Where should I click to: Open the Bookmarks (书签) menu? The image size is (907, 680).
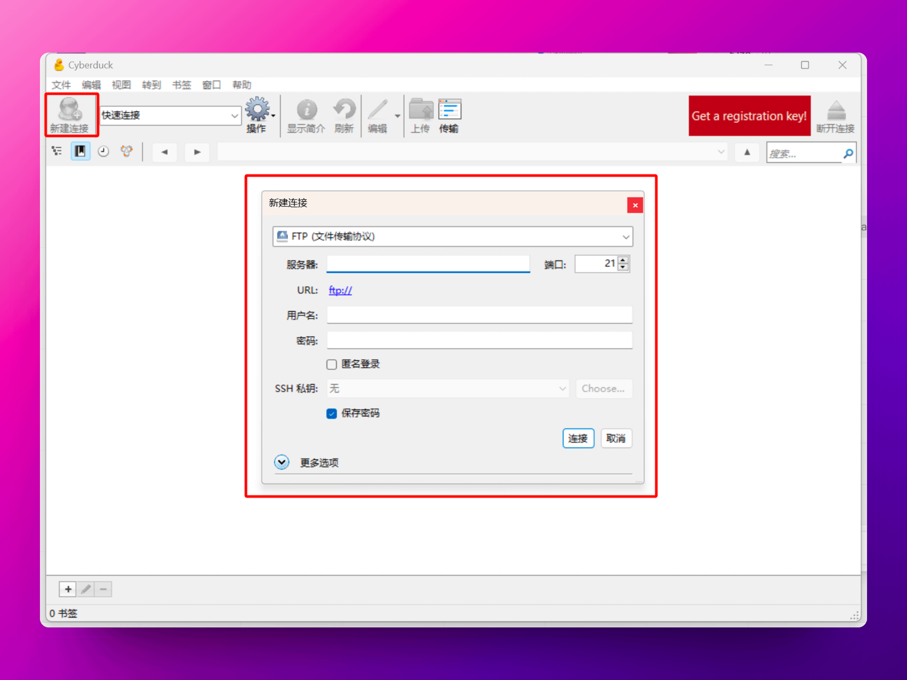coord(181,85)
